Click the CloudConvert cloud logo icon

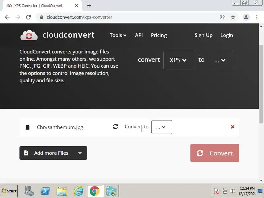point(29,35)
